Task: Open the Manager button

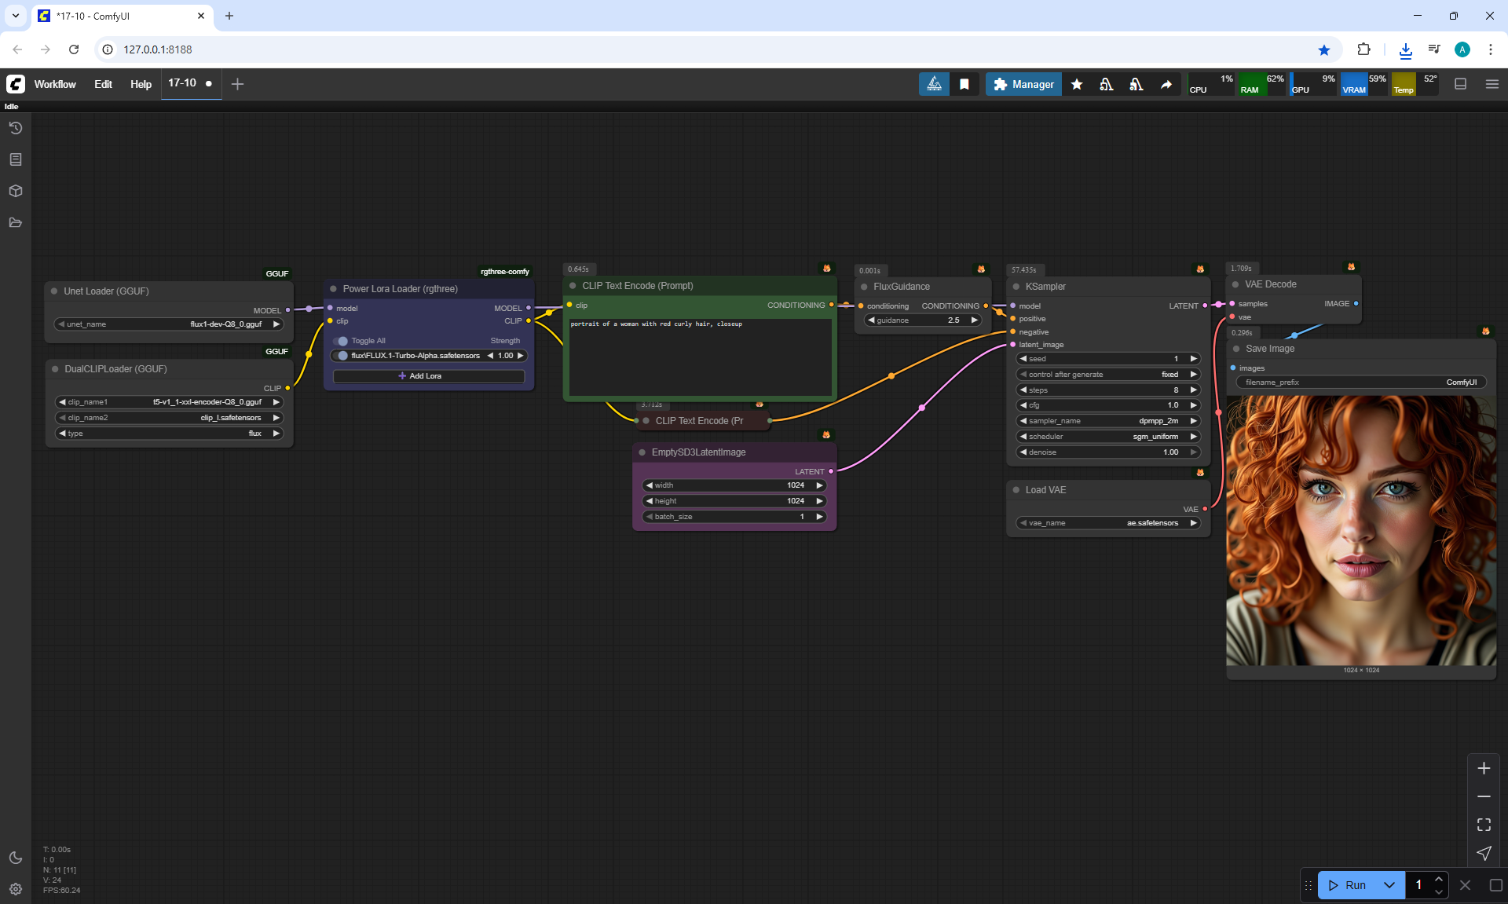Action: 1023,84
